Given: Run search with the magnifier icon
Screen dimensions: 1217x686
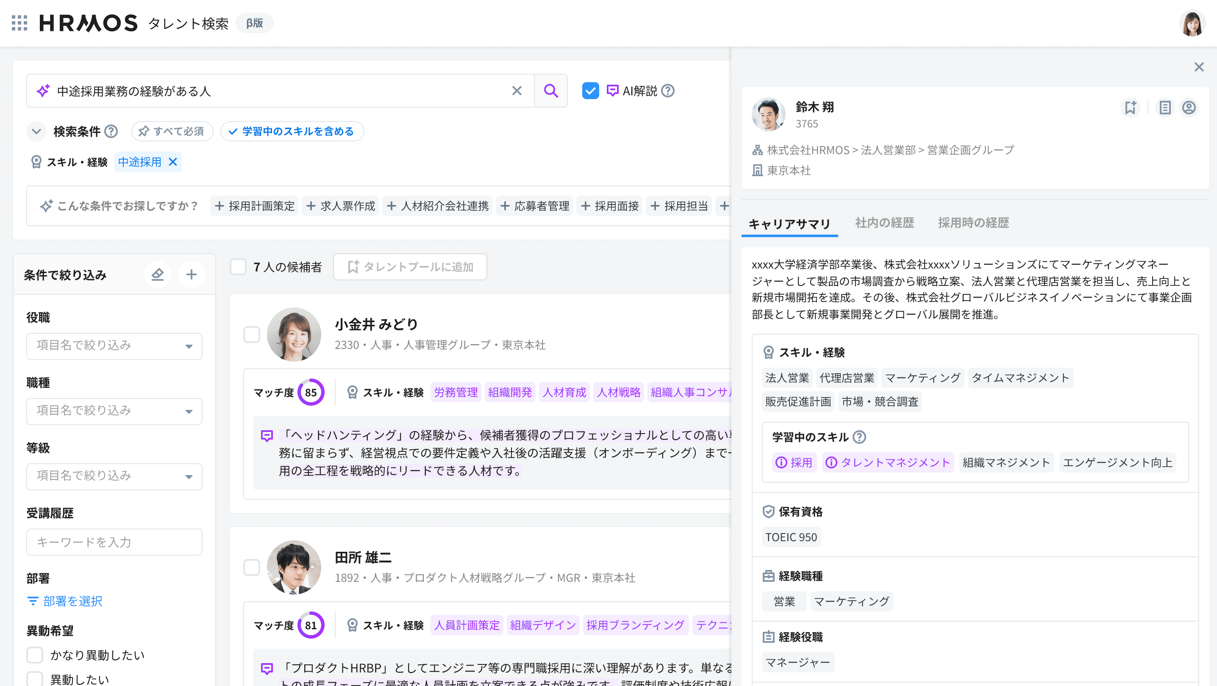Looking at the screenshot, I should (x=551, y=90).
